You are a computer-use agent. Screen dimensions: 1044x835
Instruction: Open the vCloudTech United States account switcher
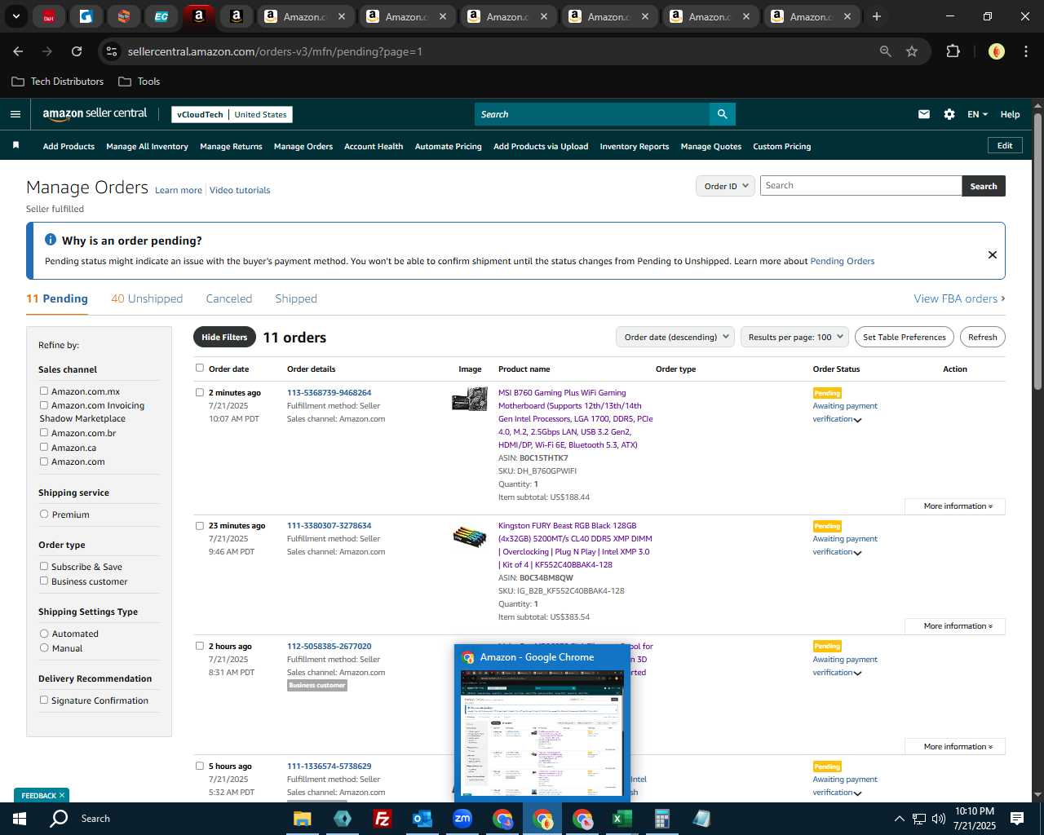232,114
